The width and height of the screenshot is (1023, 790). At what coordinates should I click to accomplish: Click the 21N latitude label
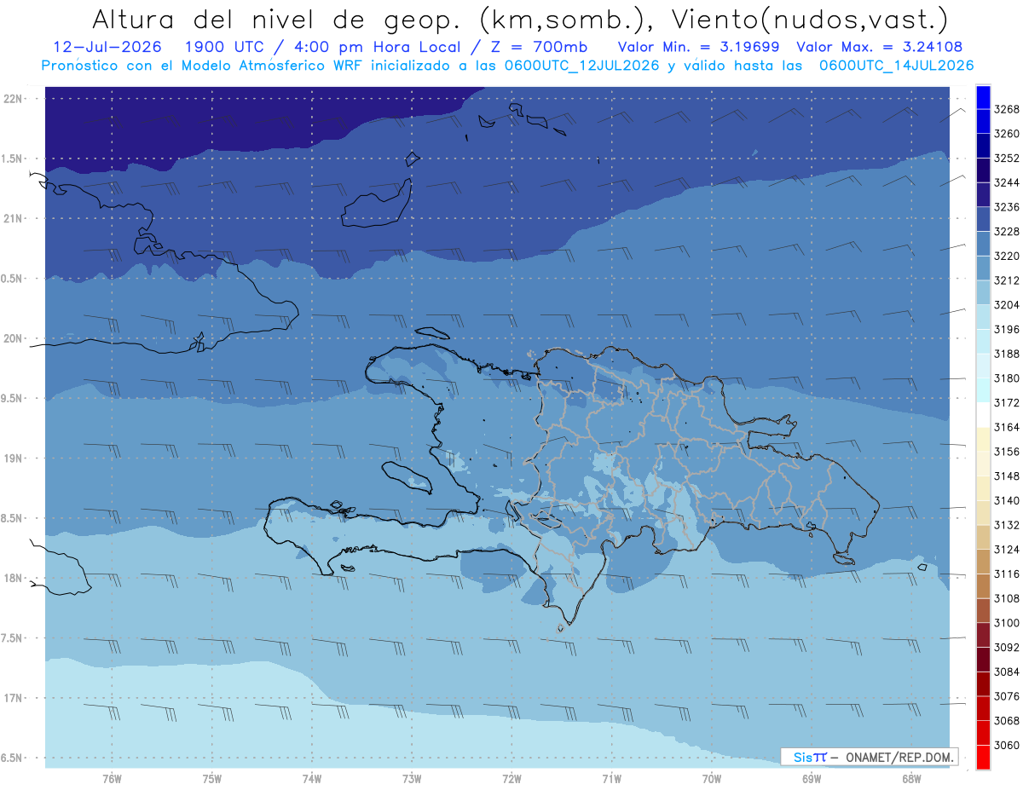[x=14, y=218]
